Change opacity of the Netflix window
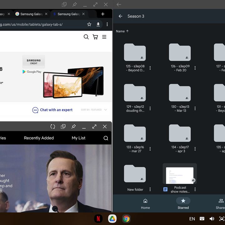The width and height of the screenshot is (225, 225). pyautogui.click(x=63, y=127)
